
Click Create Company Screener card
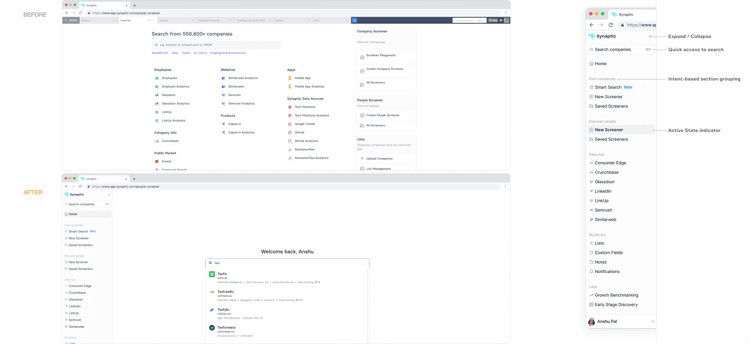point(386,71)
